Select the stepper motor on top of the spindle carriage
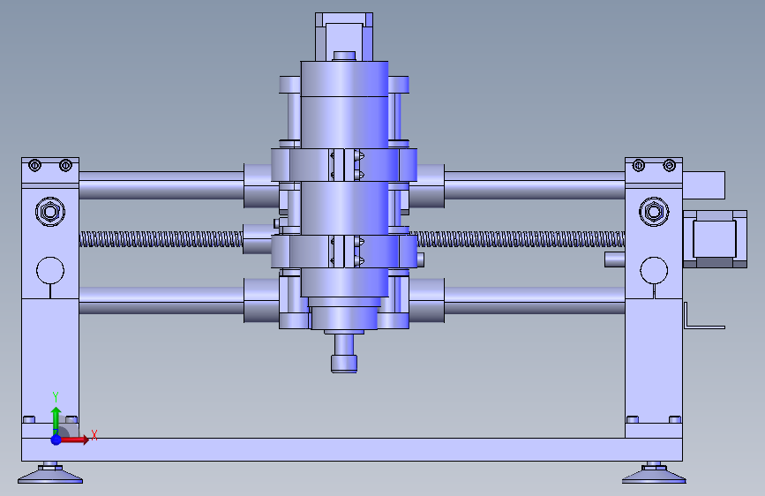Image resolution: width=765 pixels, height=496 pixels. pyautogui.click(x=344, y=36)
